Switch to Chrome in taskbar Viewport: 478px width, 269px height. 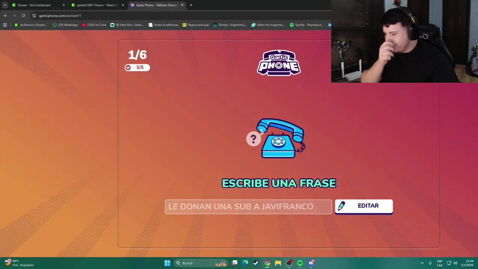tap(267, 263)
